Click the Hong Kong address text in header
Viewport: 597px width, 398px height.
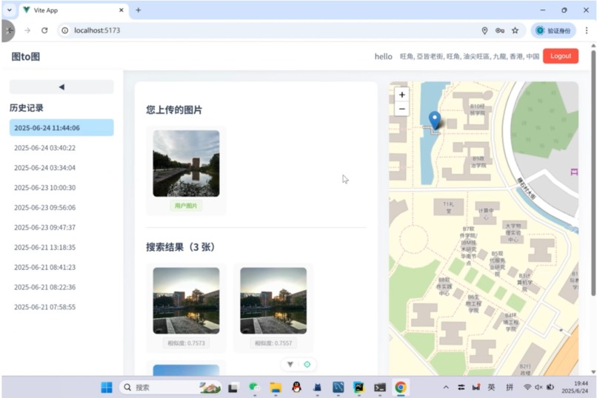(470, 56)
